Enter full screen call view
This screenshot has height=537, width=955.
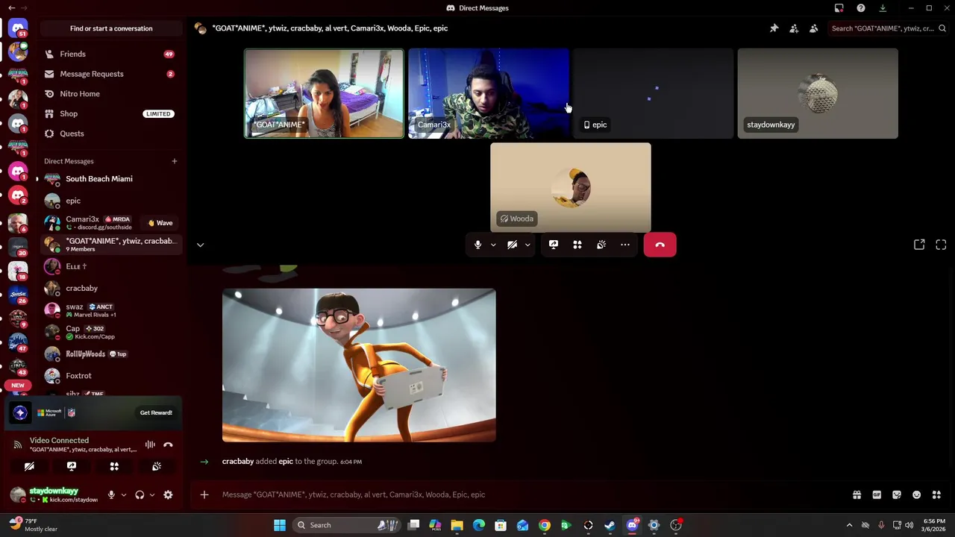pos(941,245)
